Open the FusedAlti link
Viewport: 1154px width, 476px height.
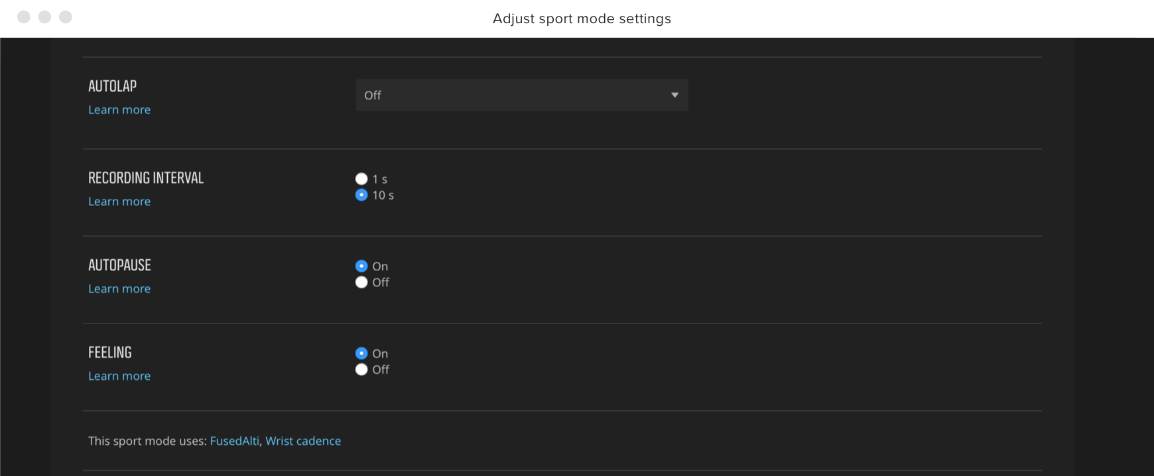pyautogui.click(x=235, y=441)
